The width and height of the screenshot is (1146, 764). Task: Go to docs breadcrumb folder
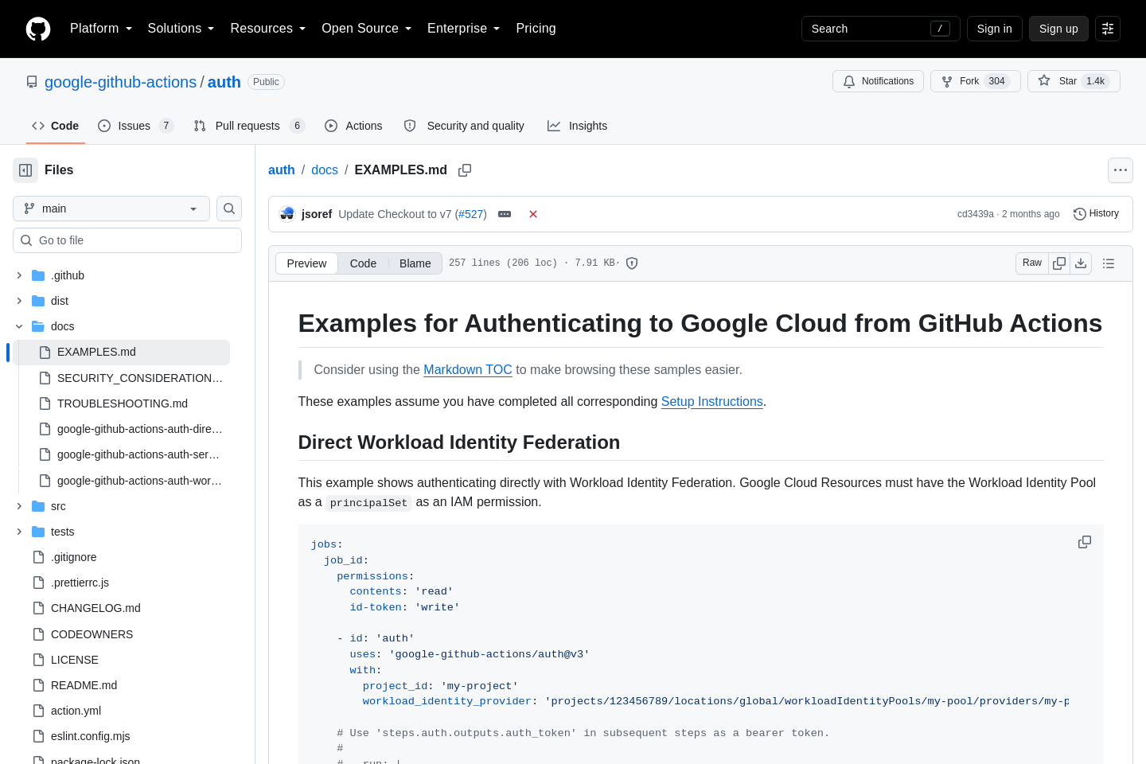[325, 170]
